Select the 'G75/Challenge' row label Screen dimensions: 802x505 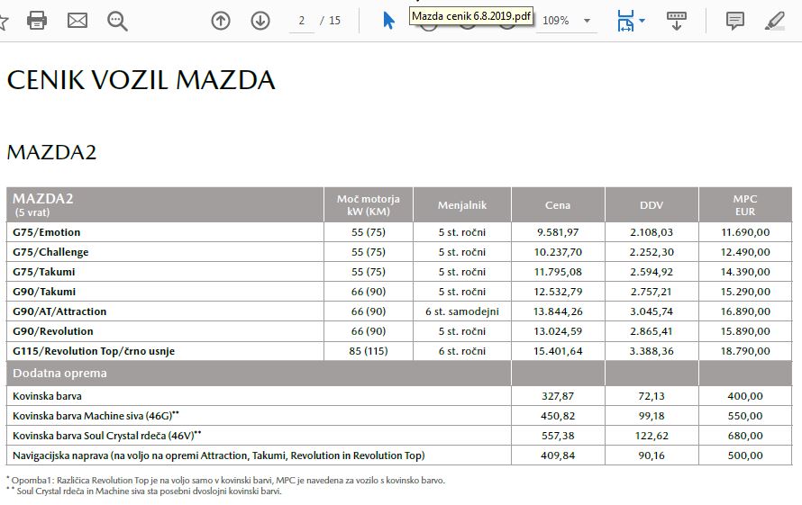click(x=50, y=252)
